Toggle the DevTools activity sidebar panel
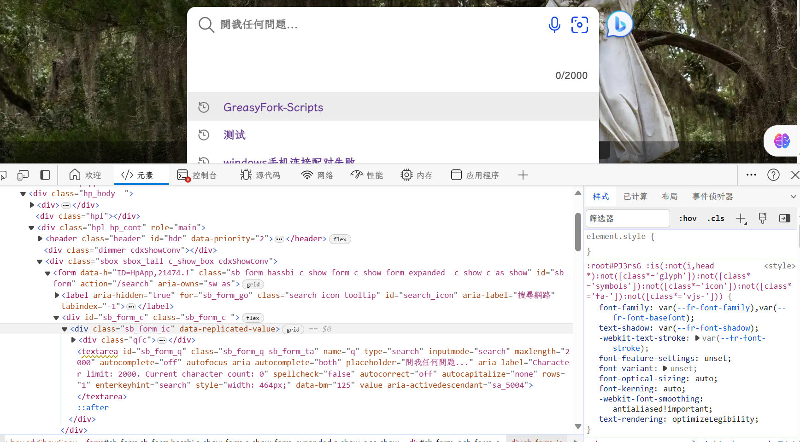Viewport: 800px width, 442px height. pos(45,175)
